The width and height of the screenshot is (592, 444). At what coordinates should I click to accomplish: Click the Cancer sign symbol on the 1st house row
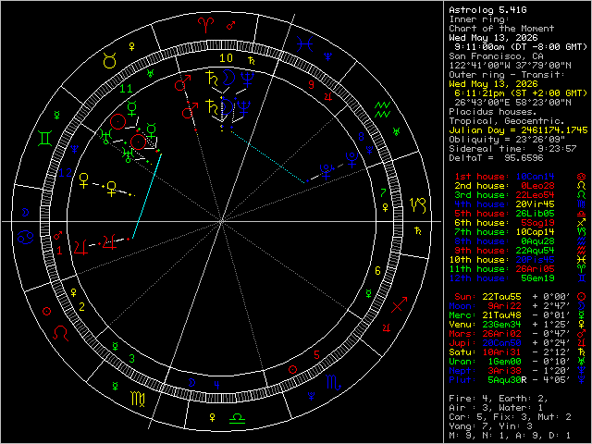[x=582, y=177]
